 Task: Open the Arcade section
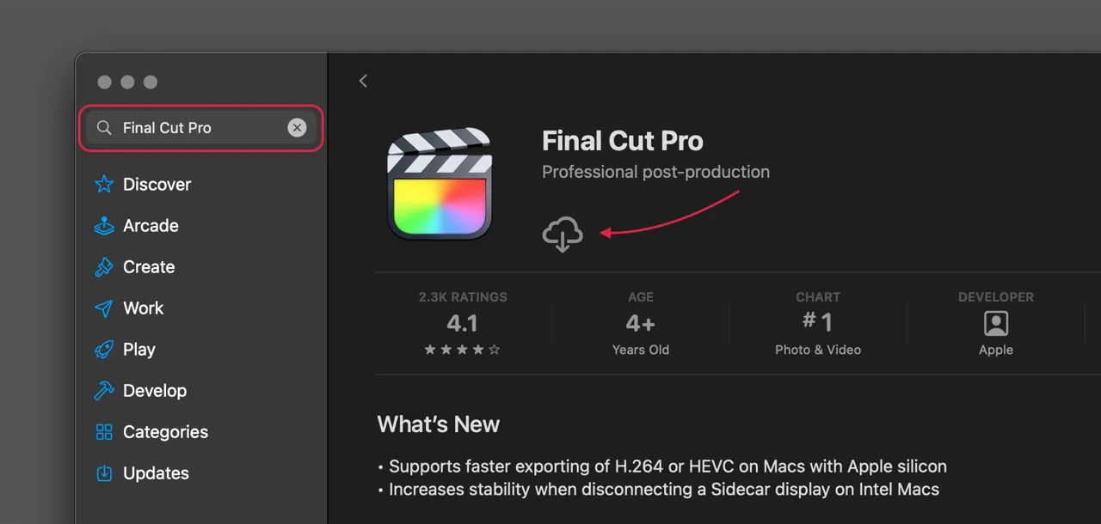point(151,225)
